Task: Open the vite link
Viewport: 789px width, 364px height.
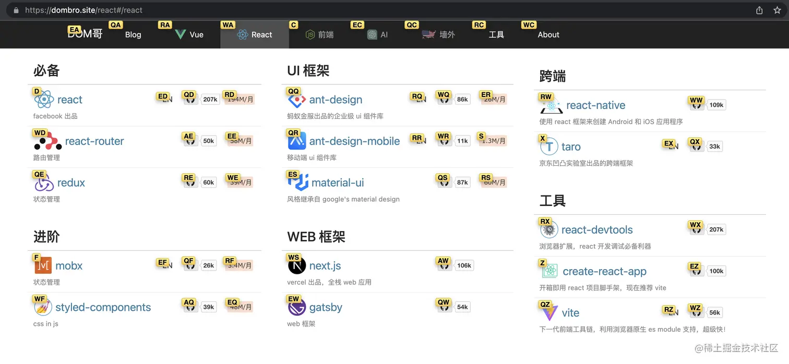Action: point(570,313)
